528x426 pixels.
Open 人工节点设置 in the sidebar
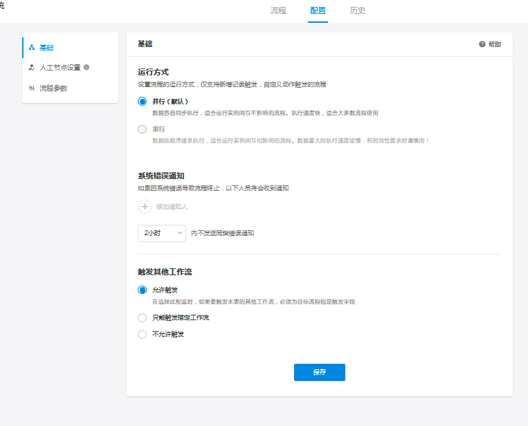point(71,68)
